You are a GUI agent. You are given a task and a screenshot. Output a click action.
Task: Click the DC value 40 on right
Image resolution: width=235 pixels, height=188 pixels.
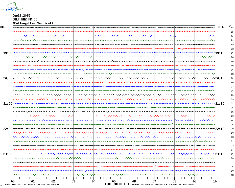click(232, 120)
